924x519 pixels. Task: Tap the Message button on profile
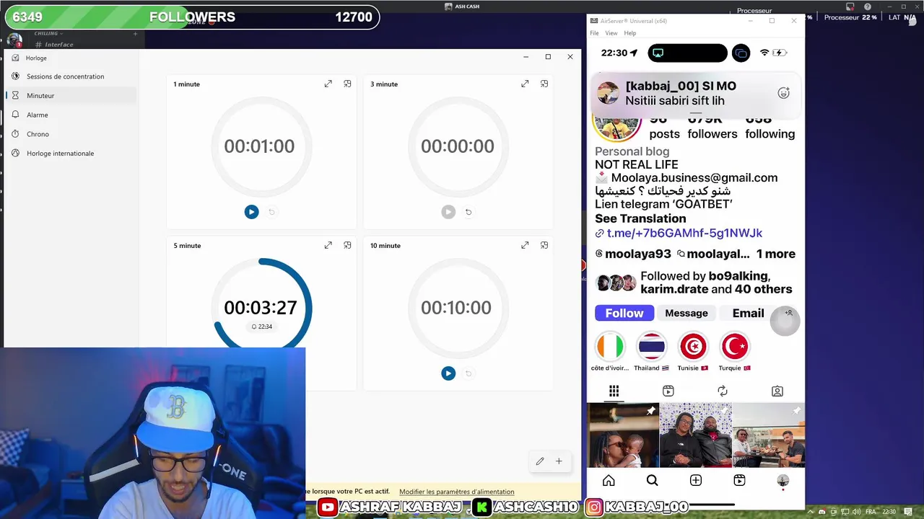(x=687, y=313)
